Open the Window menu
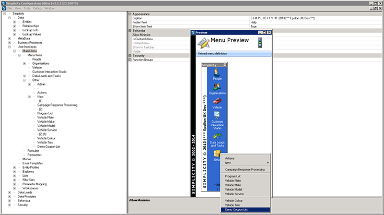Image resolution: width=384 pixels, height=215 pixels. tap(50, 8)
